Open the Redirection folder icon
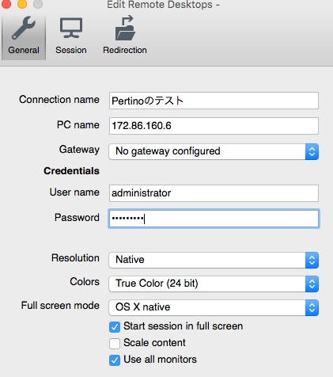This screenshot has height=377, width=333. pos(125,28)
